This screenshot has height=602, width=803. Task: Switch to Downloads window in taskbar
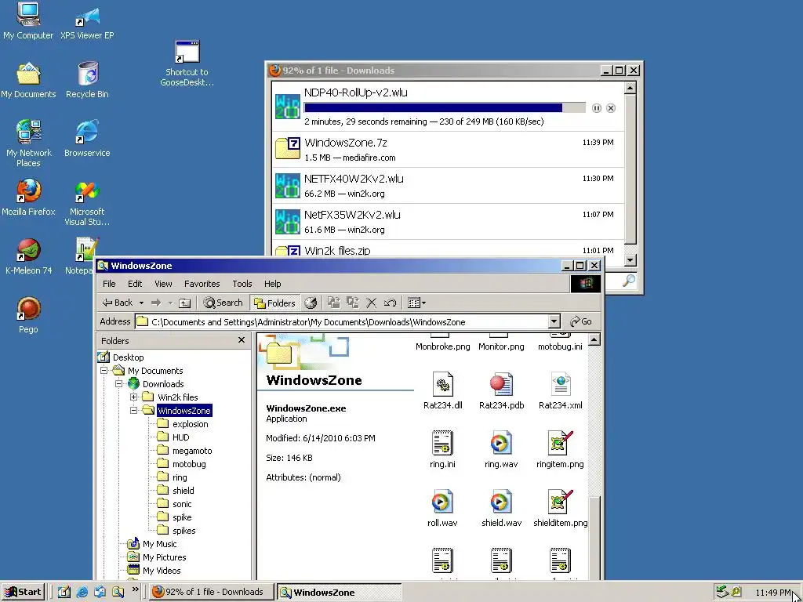211,592
